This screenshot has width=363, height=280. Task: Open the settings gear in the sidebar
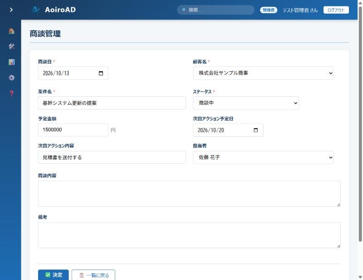click(11, 77)
